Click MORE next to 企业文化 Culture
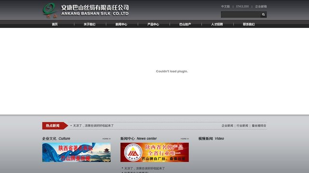The height and width of the screenshot is (173, 309). point(106,139)
